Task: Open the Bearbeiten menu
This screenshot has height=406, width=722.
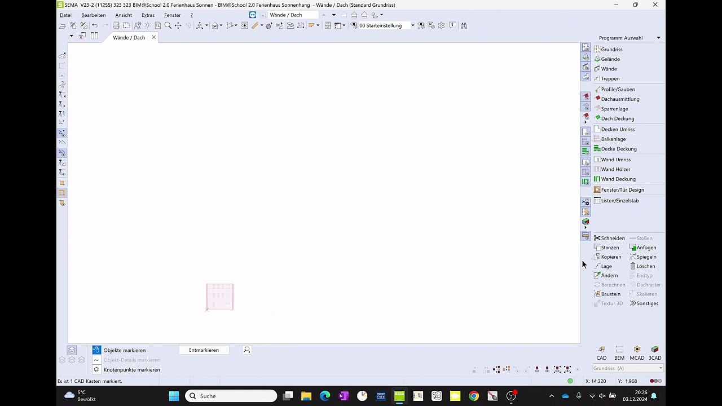Action: [x=93, y=15]
